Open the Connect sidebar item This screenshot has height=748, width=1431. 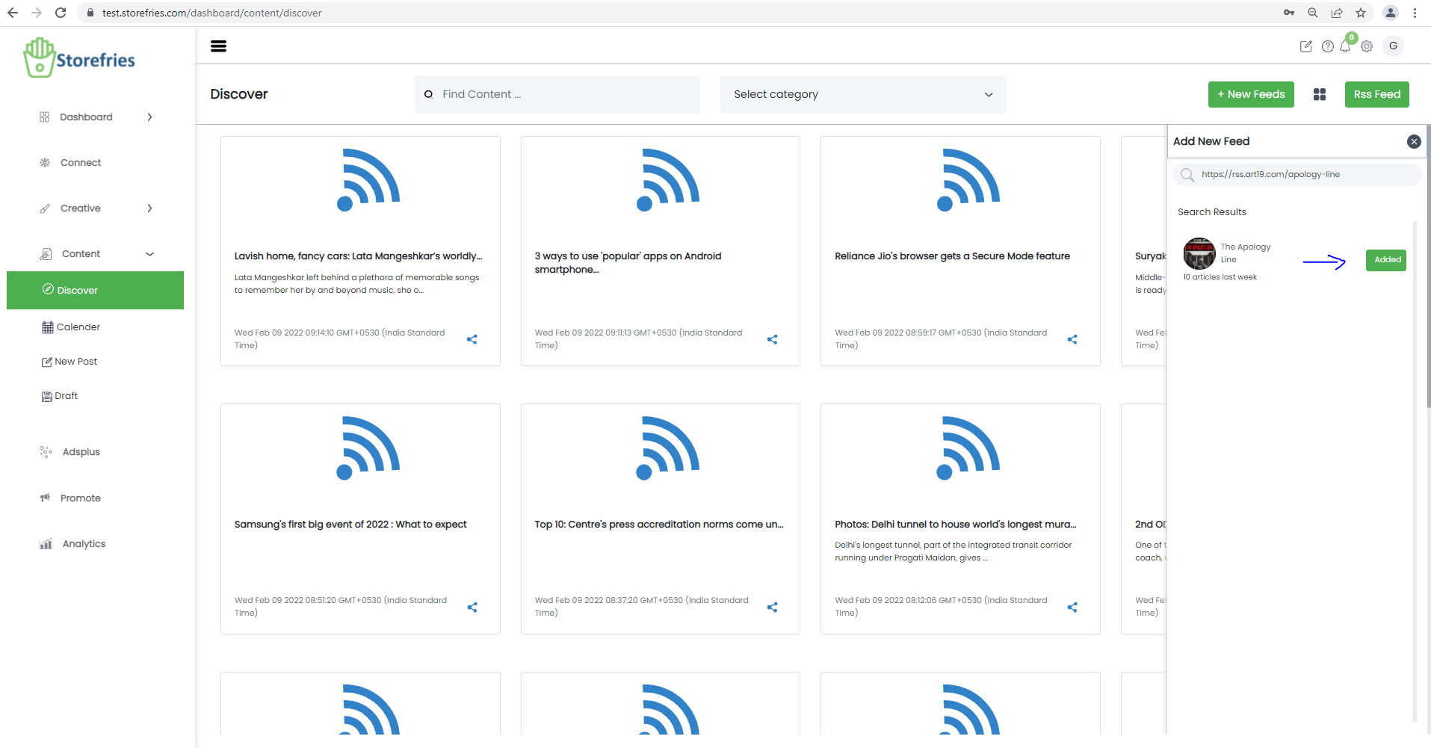click(x=81, y=163)
